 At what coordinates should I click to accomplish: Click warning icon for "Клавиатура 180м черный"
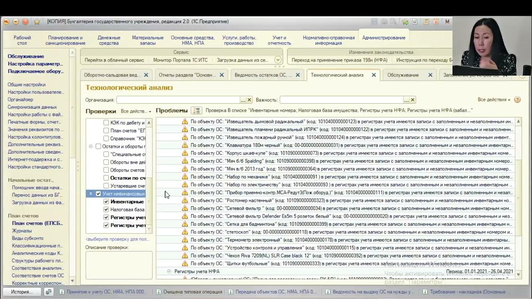coord(185,145)
